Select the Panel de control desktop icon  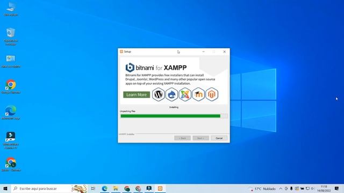coord(11,61)
